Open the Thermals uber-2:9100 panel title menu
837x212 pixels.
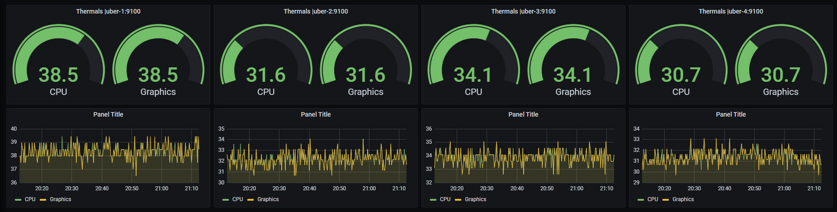[x=316, y=11]
